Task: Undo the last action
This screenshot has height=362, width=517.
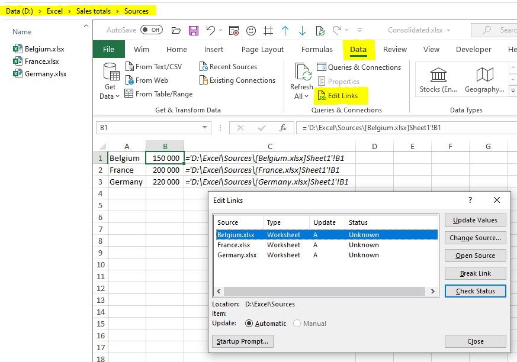Action: 210,31
